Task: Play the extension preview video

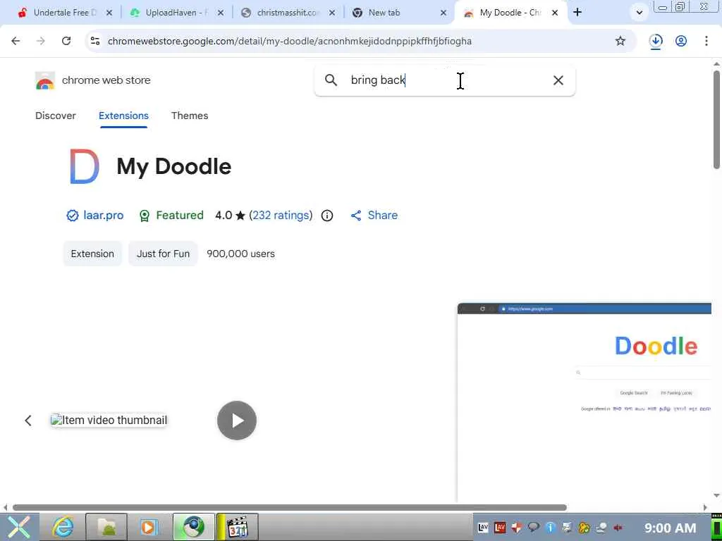Action: pos(237,421)
